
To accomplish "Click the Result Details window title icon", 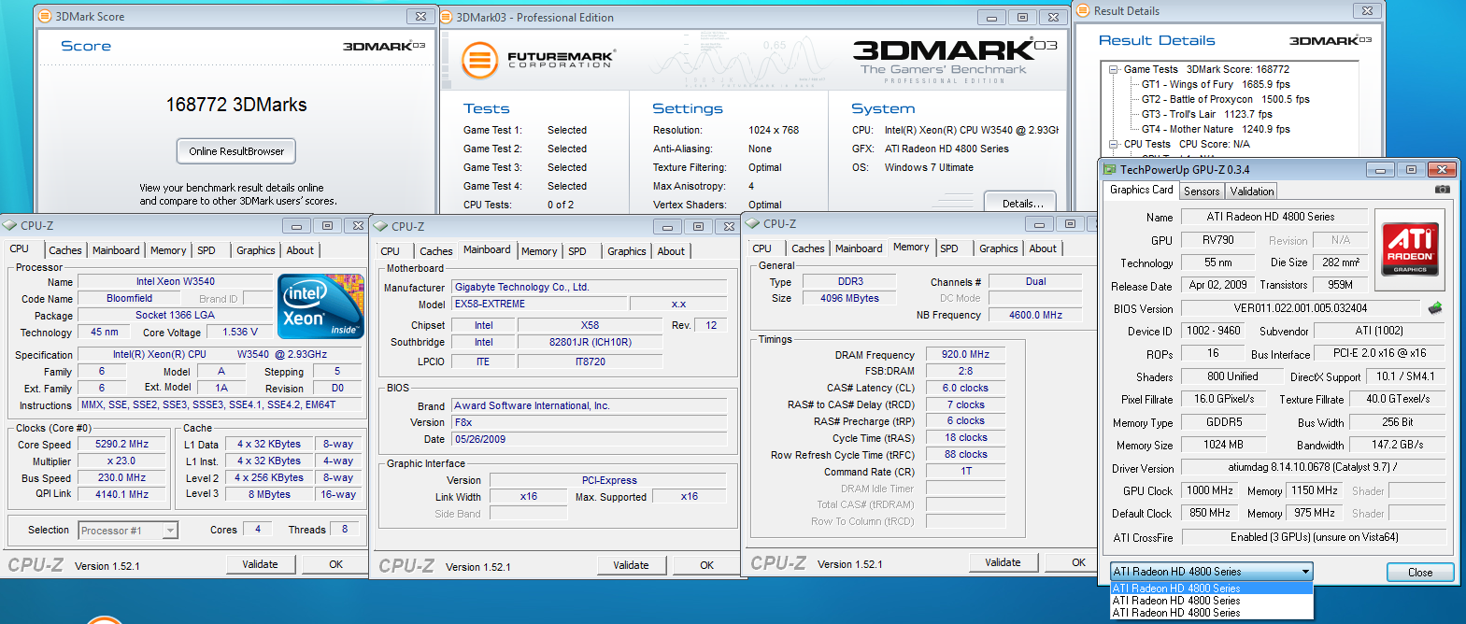I will (1084, 10).
